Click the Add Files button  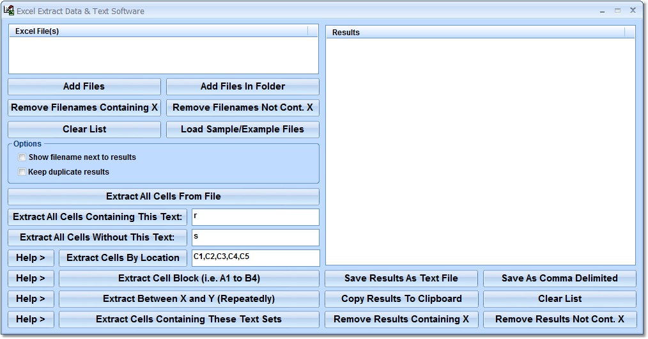pos(84,86)
